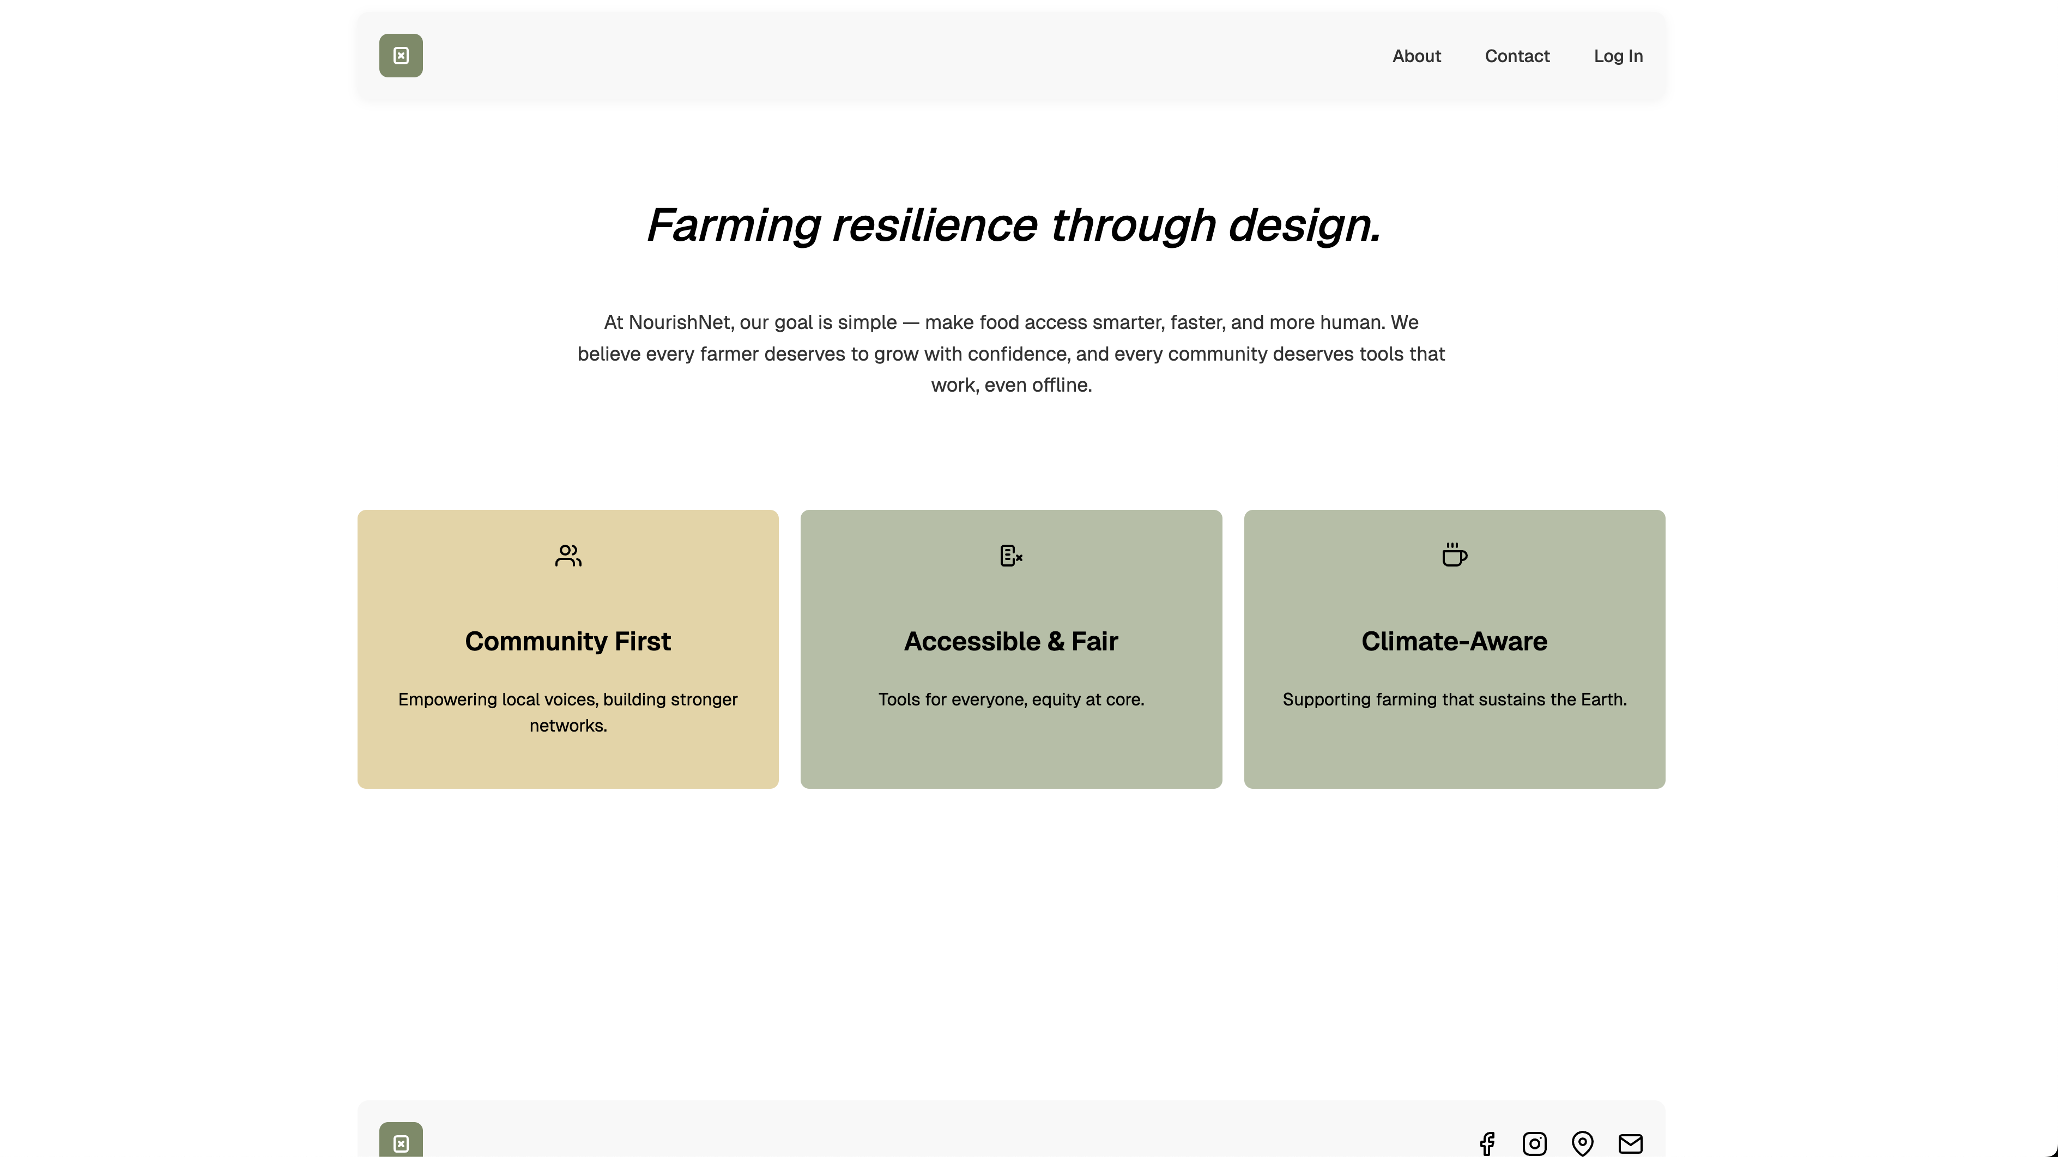Go to the About page

pos(1415,56)
